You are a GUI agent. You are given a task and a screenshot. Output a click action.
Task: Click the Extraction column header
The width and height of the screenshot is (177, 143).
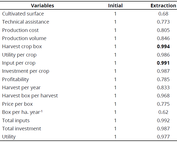[163, 6]
